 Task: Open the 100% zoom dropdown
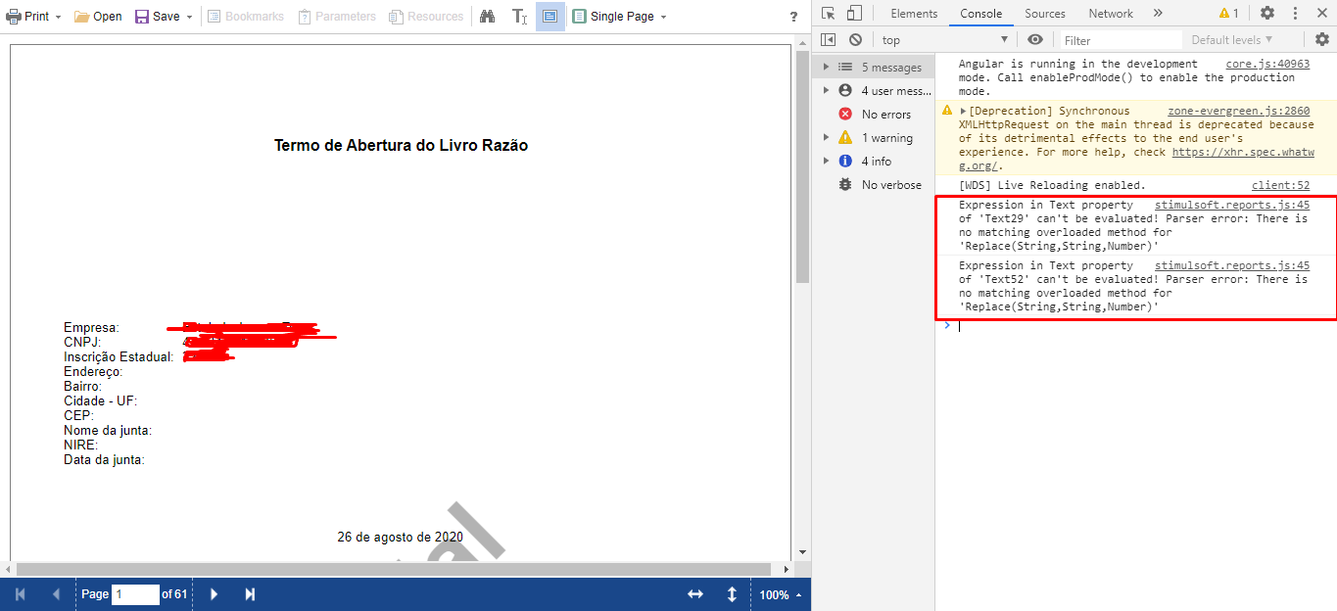pos(781,594)
